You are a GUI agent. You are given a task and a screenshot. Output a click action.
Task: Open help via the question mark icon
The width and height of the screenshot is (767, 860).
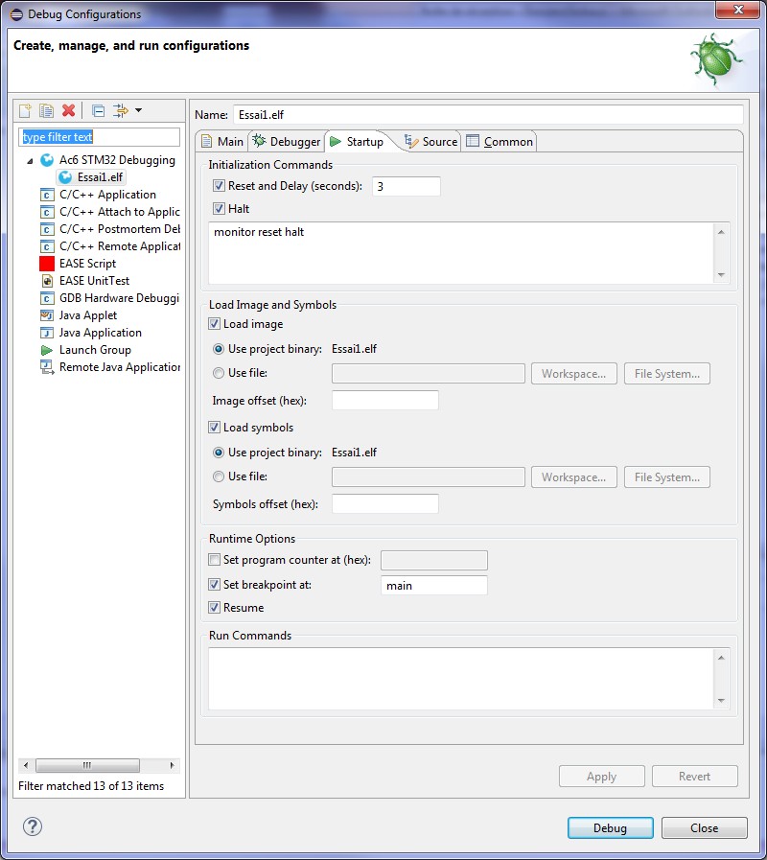coord(33,826)
